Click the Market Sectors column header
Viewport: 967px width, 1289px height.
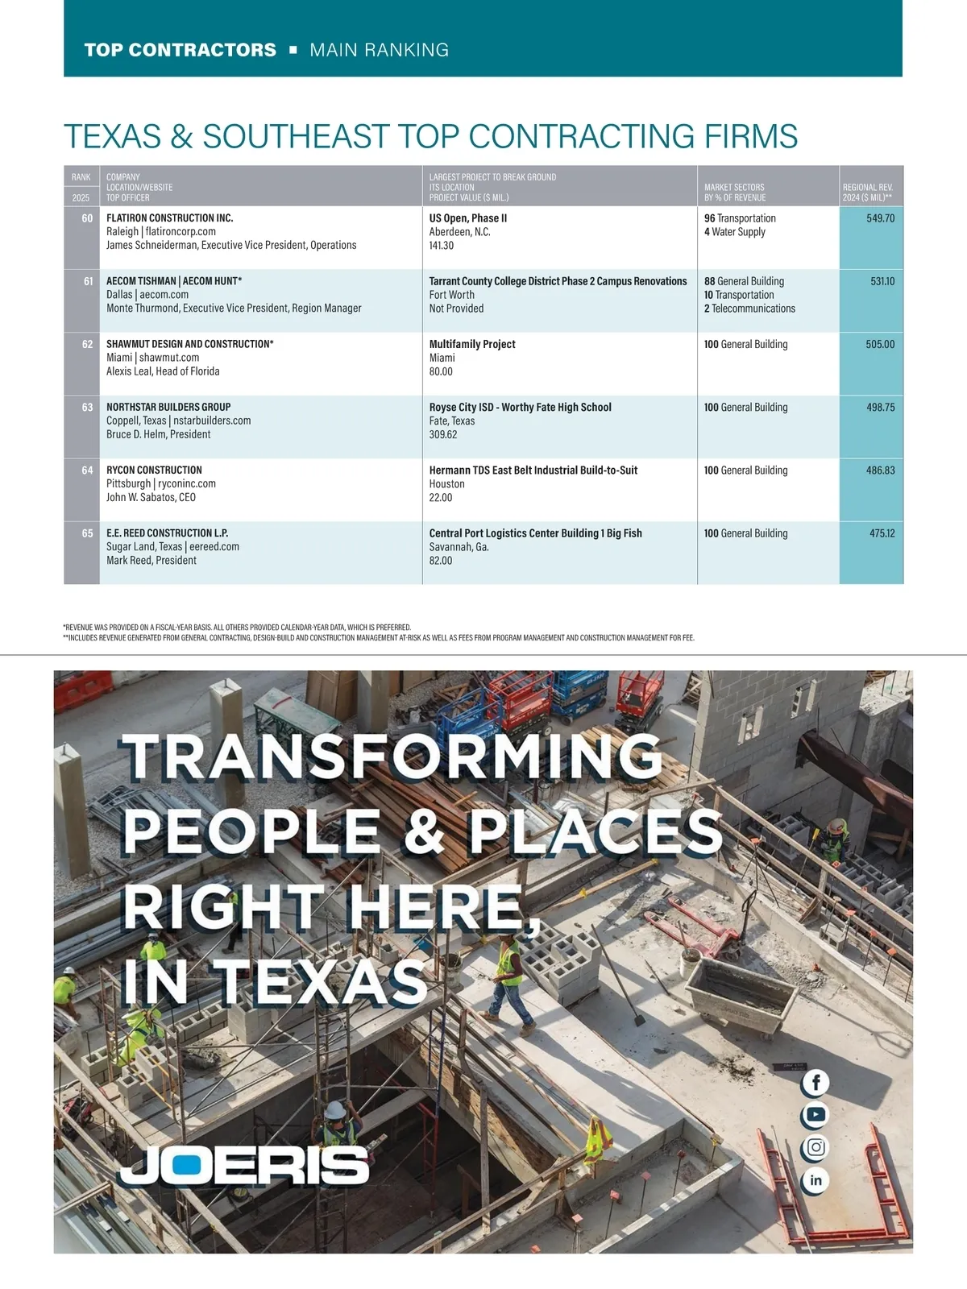[735, 192]
